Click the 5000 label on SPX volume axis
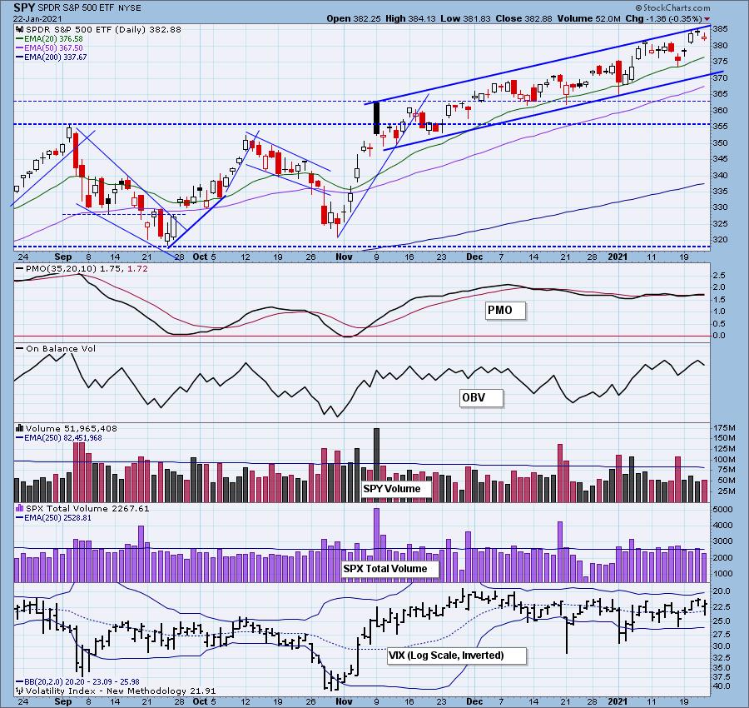The width and height of the screenshot is (749, 708). point(722,509)
